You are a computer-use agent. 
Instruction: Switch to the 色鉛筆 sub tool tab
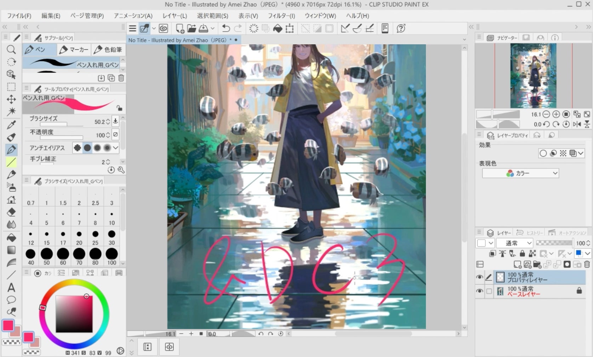(x=108, y=50)
